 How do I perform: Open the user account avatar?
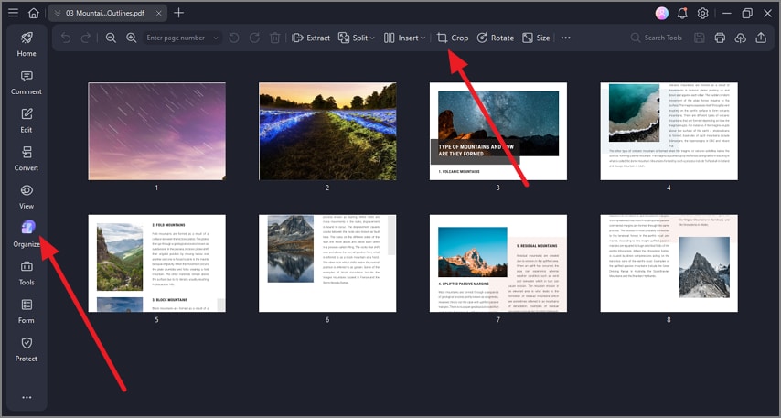pos(661,14)
